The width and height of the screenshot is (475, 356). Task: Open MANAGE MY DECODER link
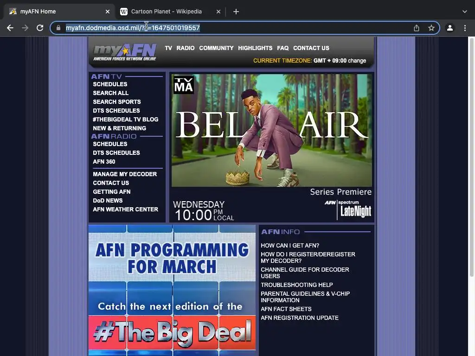[125, 174]
